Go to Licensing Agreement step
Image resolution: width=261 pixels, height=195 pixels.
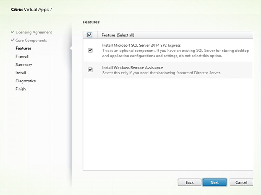(x=34, y=32)
